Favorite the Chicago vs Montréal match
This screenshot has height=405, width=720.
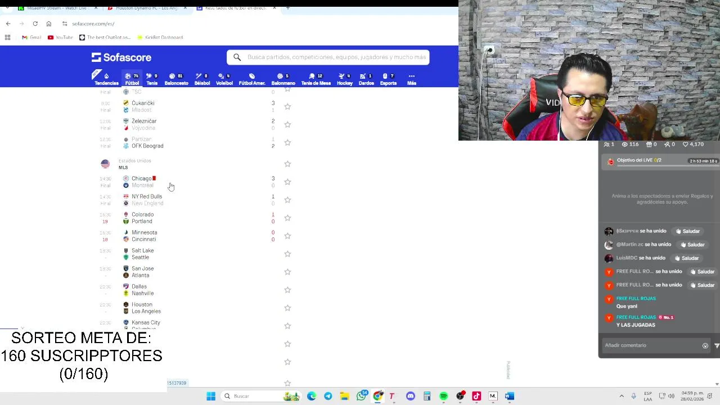click(x=287, y=182)
